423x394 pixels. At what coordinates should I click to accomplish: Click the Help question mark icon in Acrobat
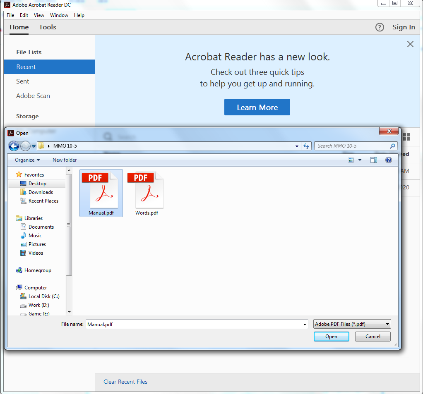click(380, 27)
